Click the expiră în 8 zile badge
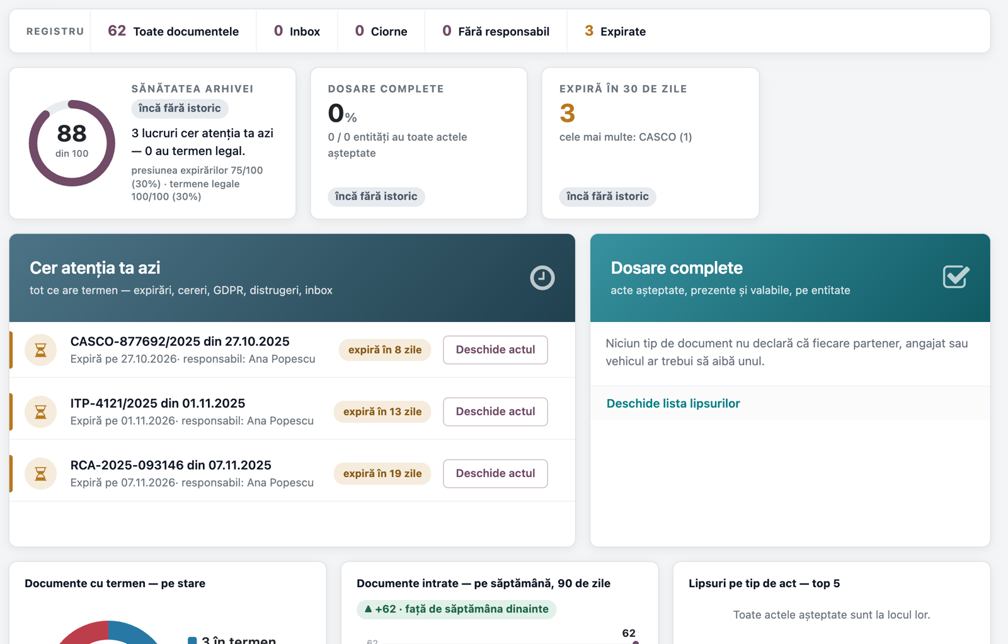Screen dimensions: 1008x644 pyautogui.click(x=385, y=350)
